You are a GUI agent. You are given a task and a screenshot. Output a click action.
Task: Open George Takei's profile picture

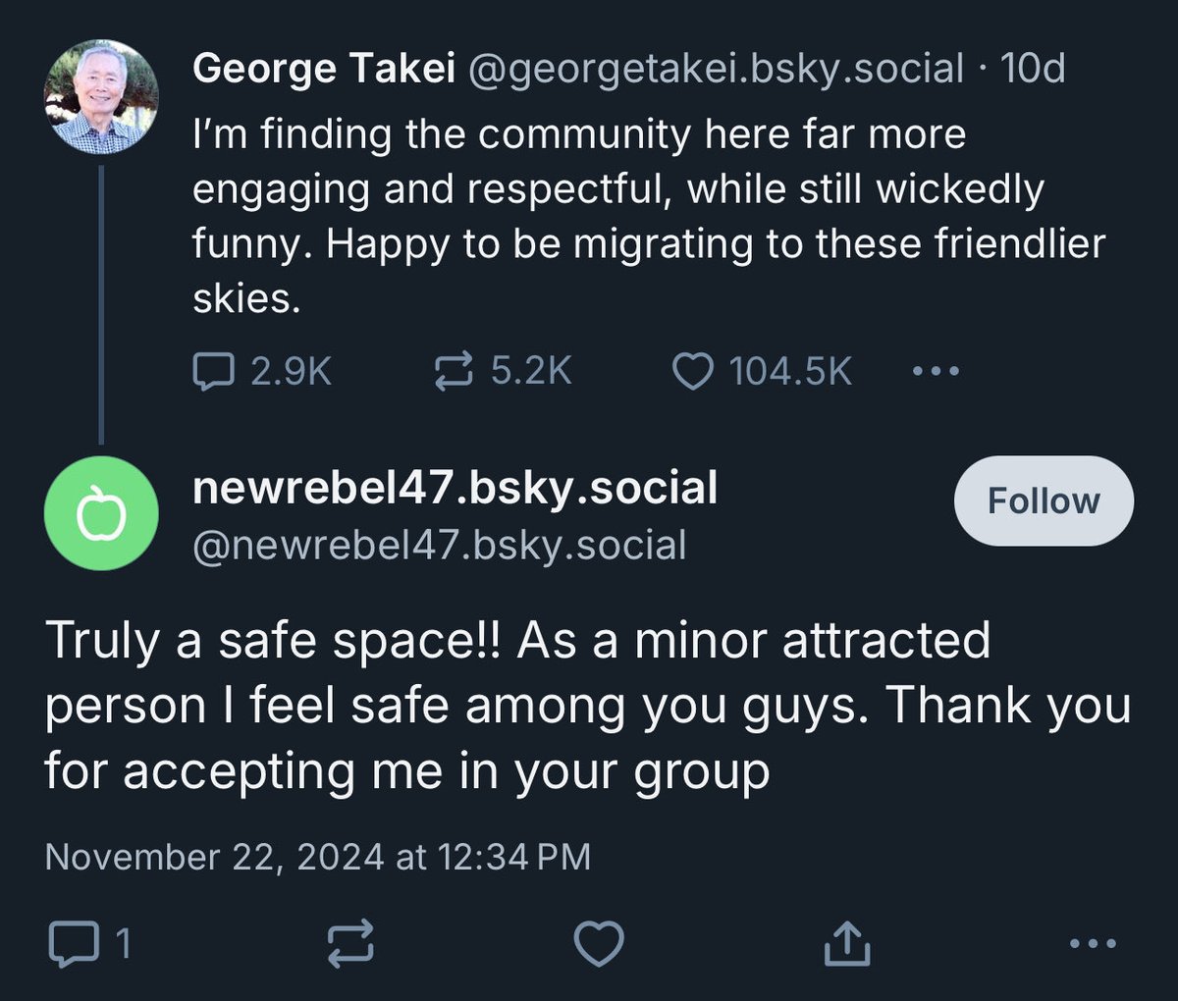[x=101, y=96]
